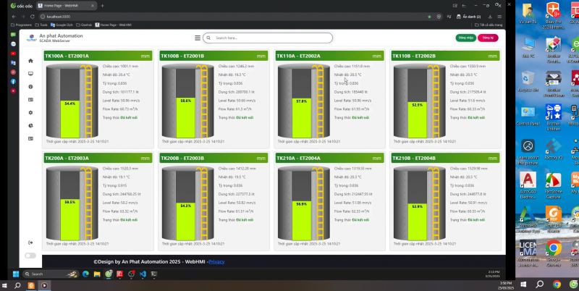
Task: Expand the hamburger menu beside the search box
Action: coord(198,38)
